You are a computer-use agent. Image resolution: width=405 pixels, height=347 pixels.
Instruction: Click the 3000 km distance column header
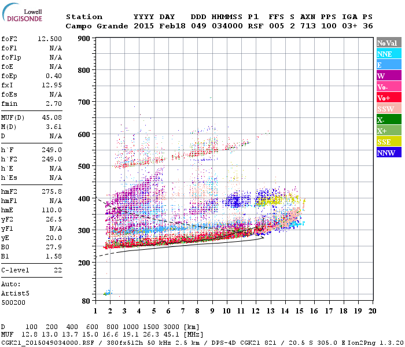coord(171,327)
